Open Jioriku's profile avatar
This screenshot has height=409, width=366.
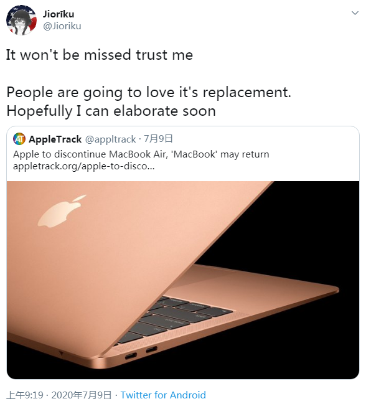(x=21, y=20)
